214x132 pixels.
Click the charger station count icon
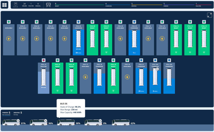click(x=16, y=5)
